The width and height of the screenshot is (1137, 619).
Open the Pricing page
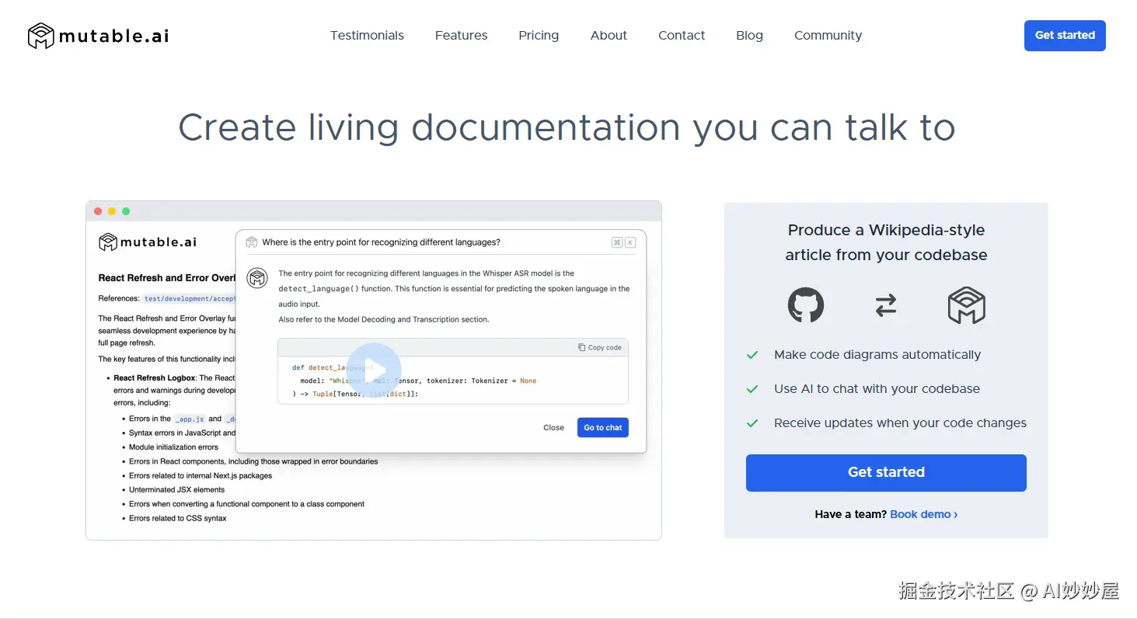tap(539, 36)
